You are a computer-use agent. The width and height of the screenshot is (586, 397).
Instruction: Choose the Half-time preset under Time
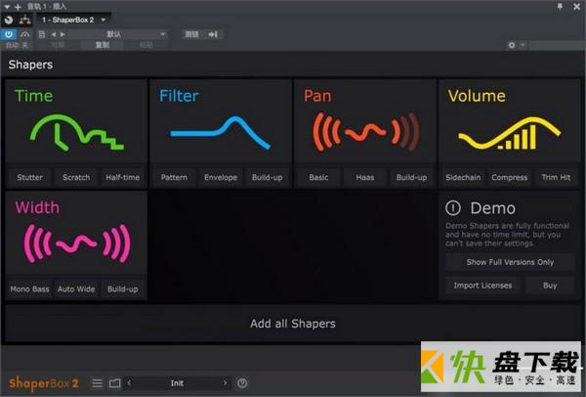pyautogui.click(x=123, y=177)
